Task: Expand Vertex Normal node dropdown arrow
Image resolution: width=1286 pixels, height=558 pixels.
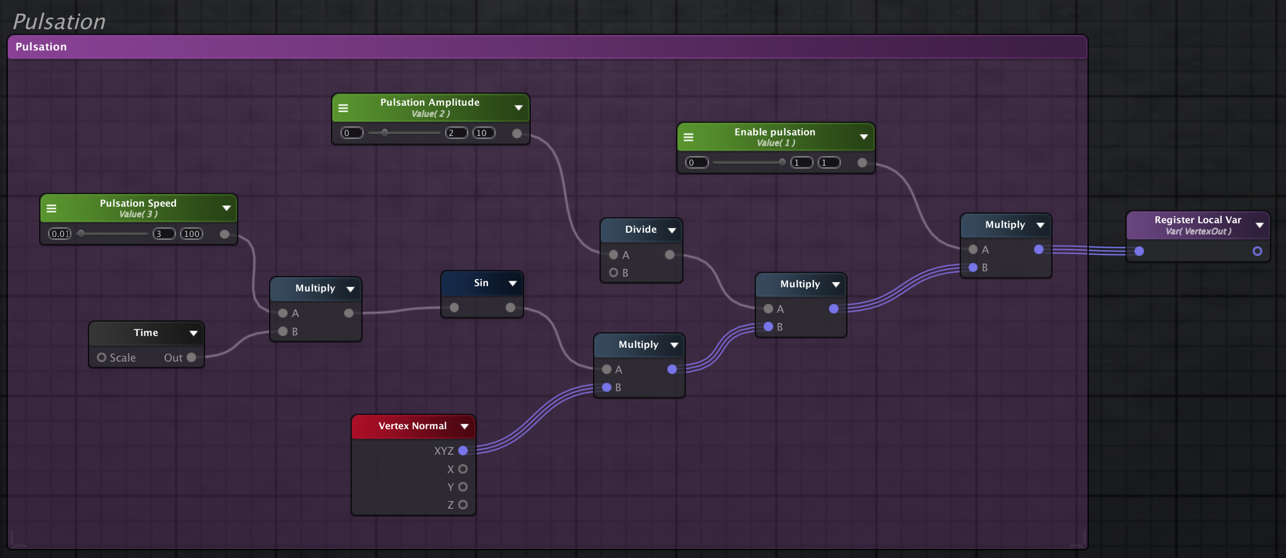Action: click(464, 426)
